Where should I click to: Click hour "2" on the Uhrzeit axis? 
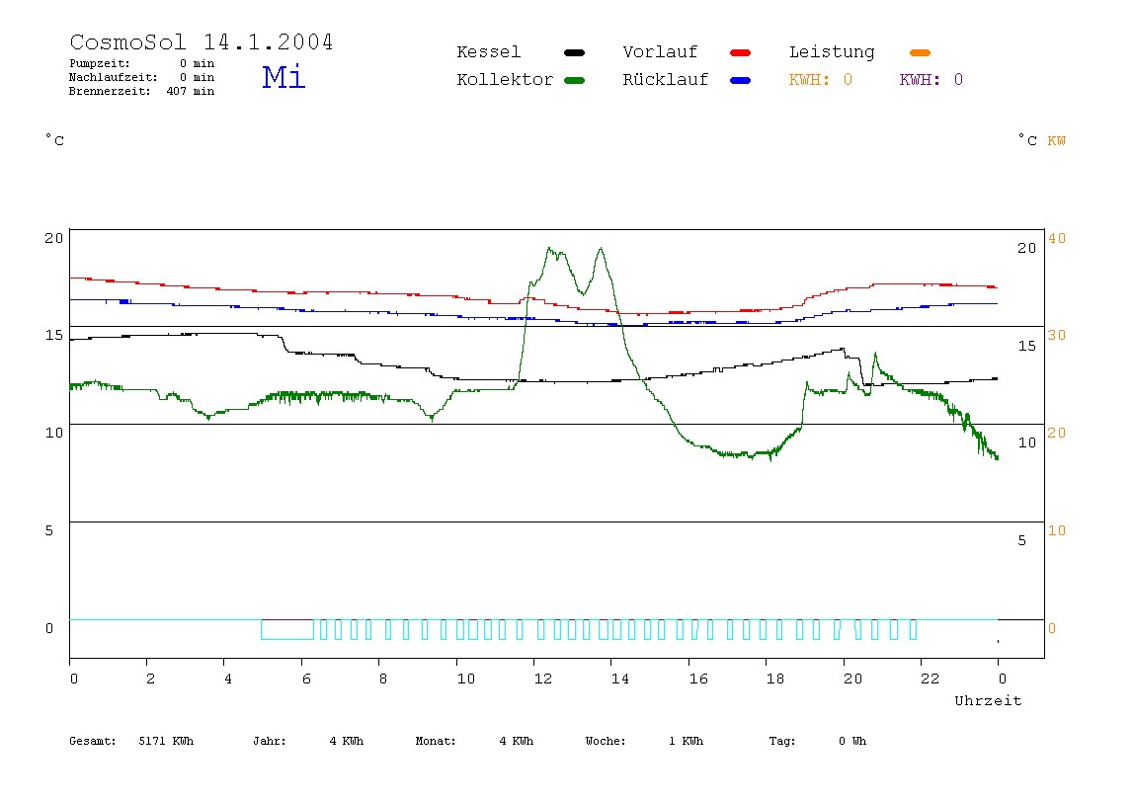pos(150,679)
